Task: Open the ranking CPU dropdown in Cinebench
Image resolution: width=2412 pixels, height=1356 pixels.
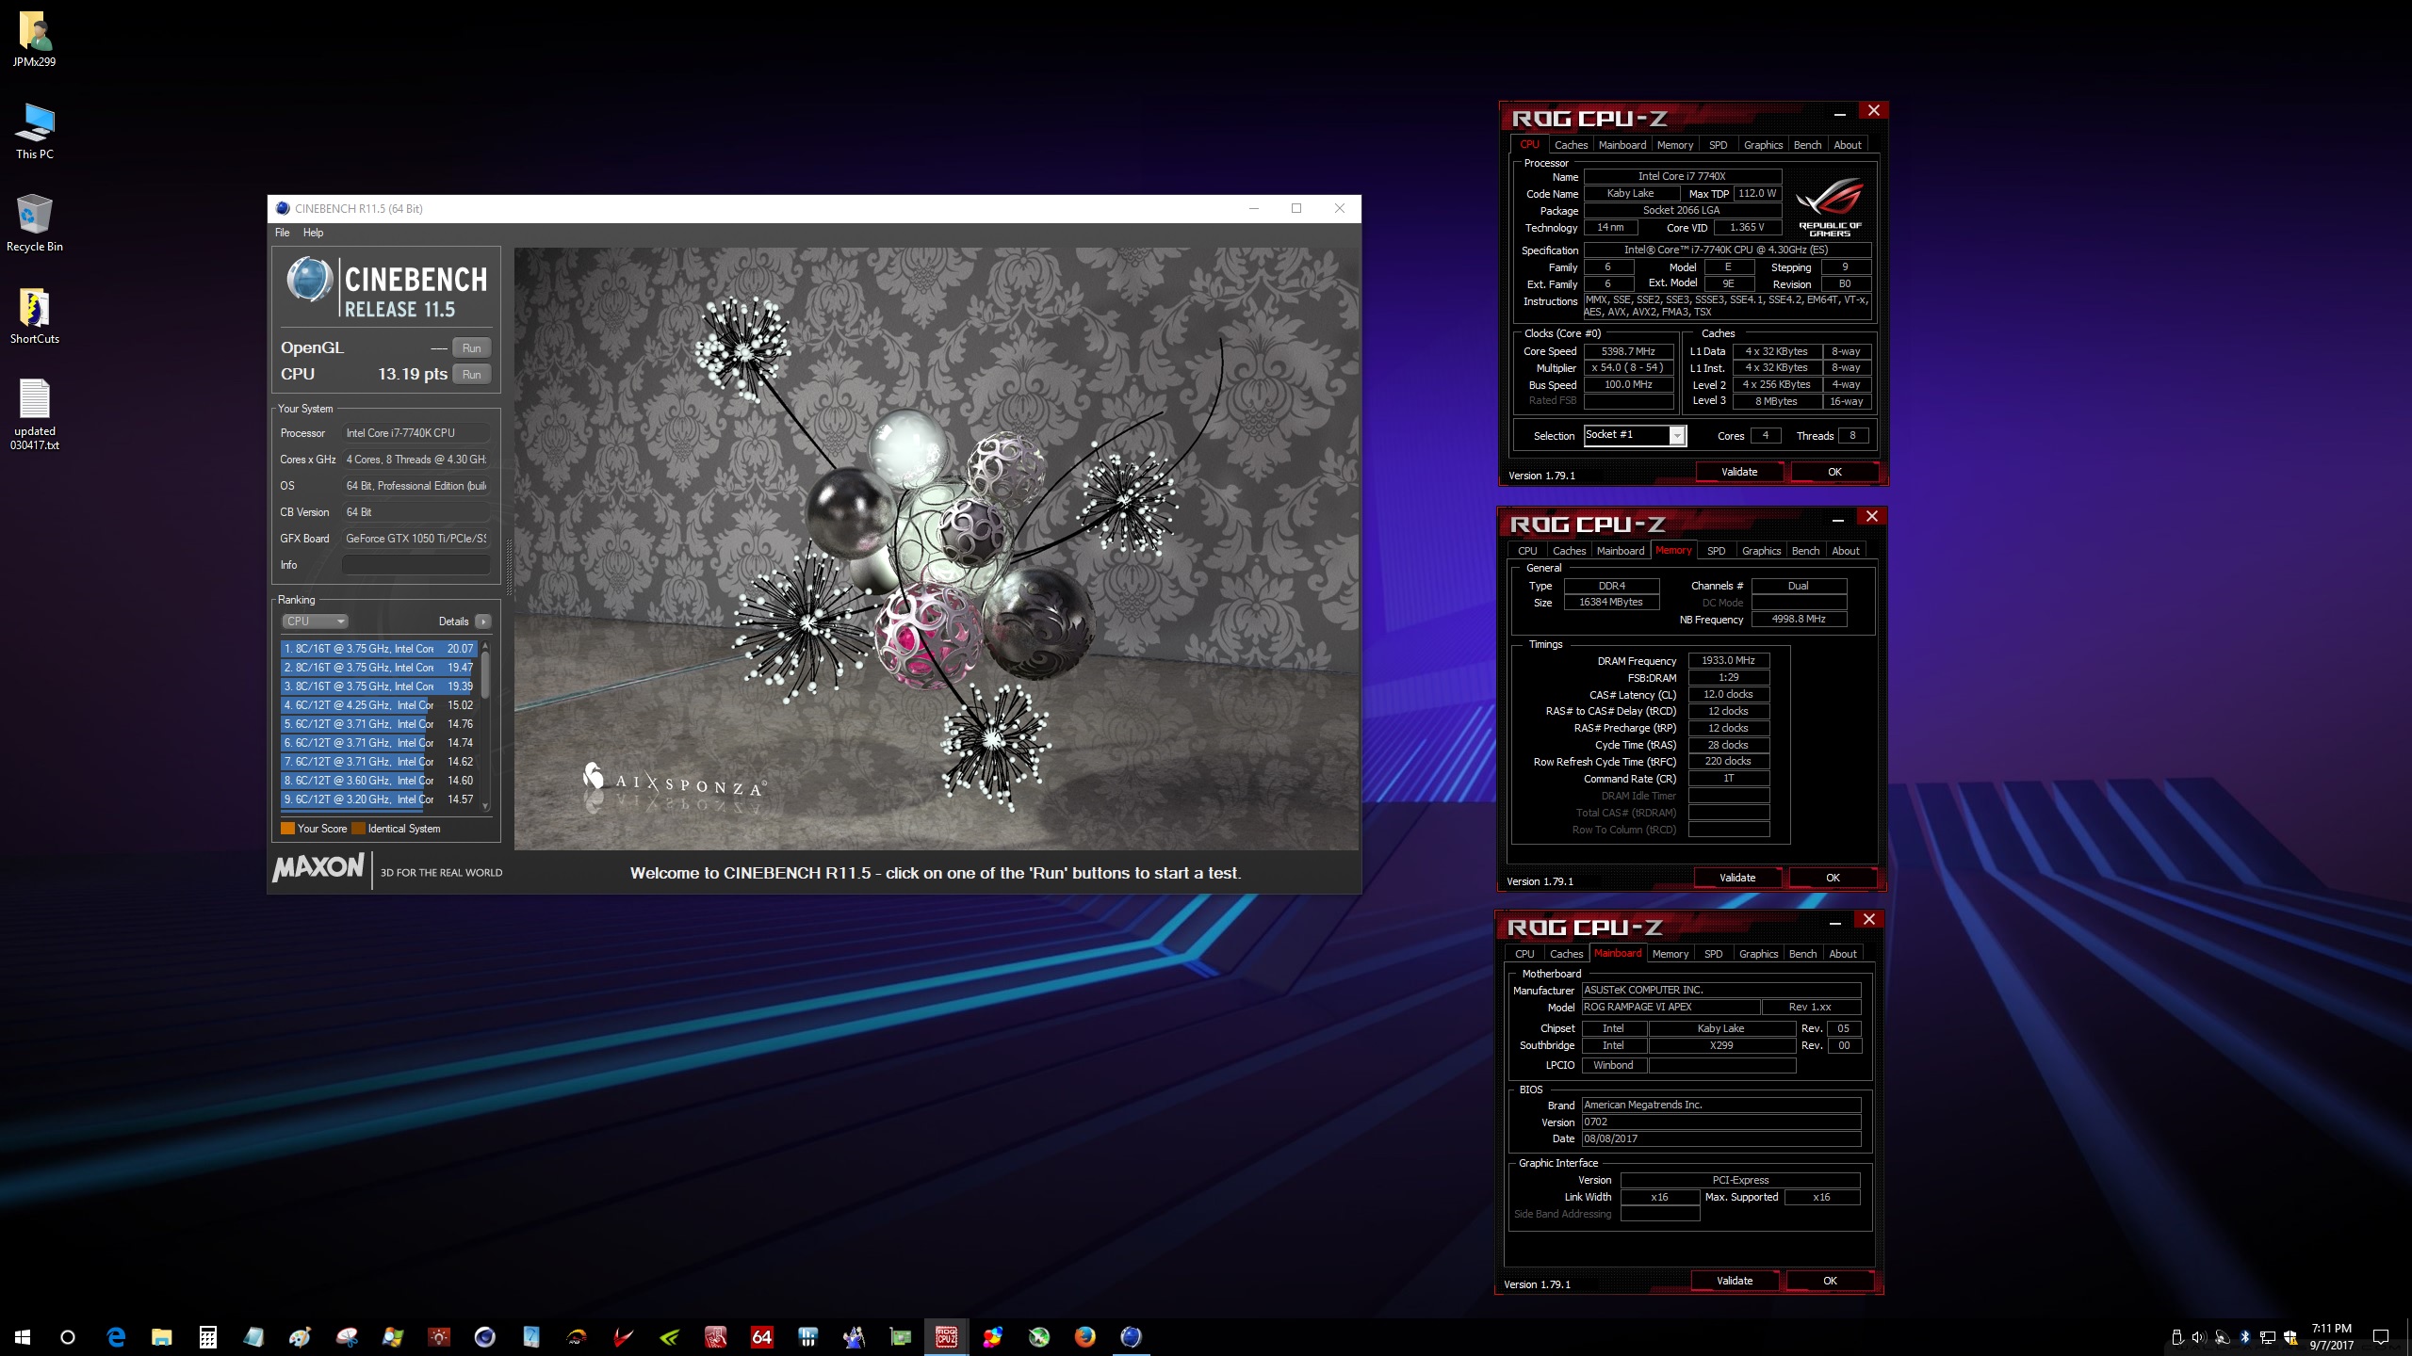Action: click(x=316, y=621)
